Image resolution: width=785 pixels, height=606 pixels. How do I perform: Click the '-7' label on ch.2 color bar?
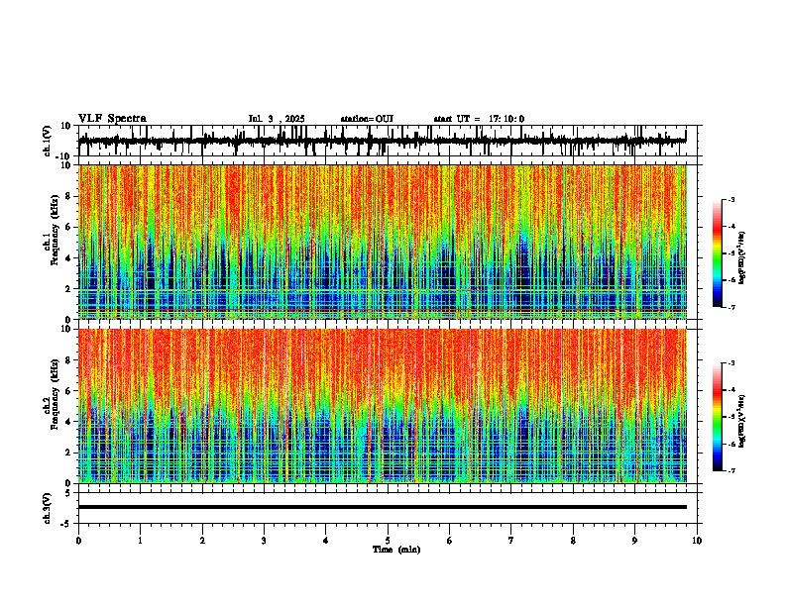pos(730,470)
